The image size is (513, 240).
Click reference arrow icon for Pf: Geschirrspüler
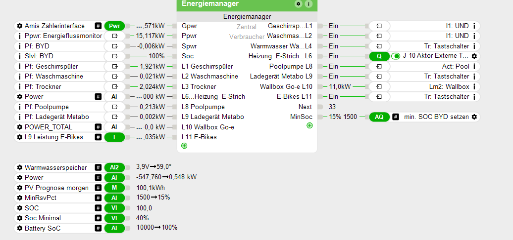pos(114,66)
